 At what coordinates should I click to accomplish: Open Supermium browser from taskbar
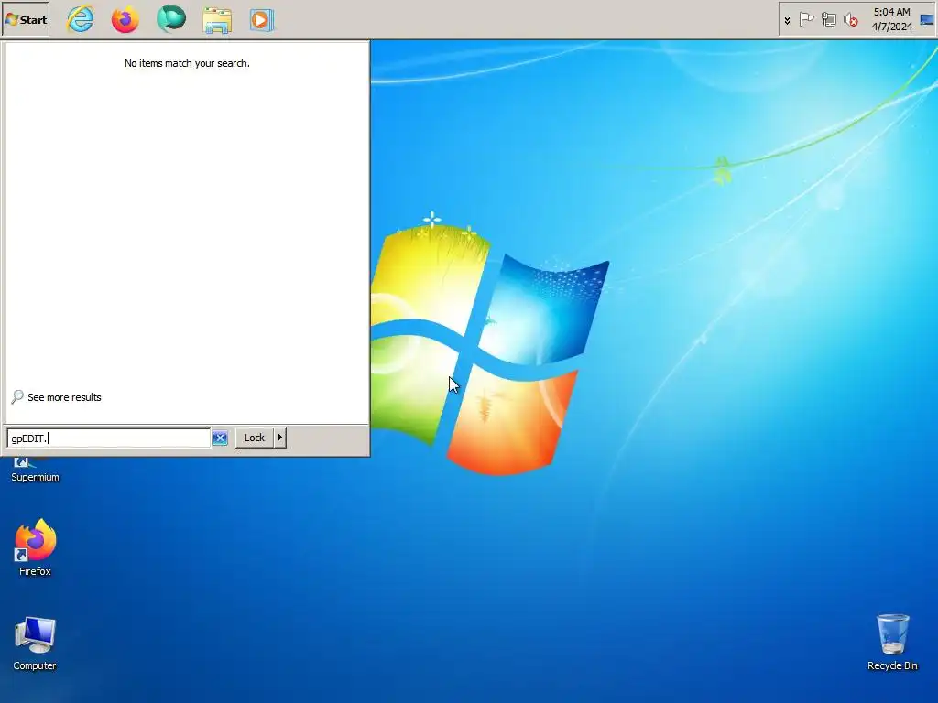tap(171, 20)
